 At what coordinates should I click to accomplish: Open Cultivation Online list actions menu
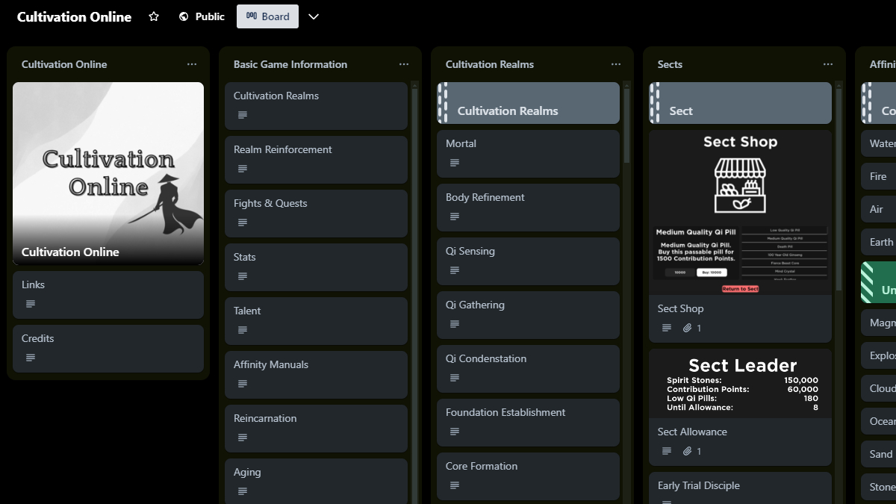[x=192, y=64]
